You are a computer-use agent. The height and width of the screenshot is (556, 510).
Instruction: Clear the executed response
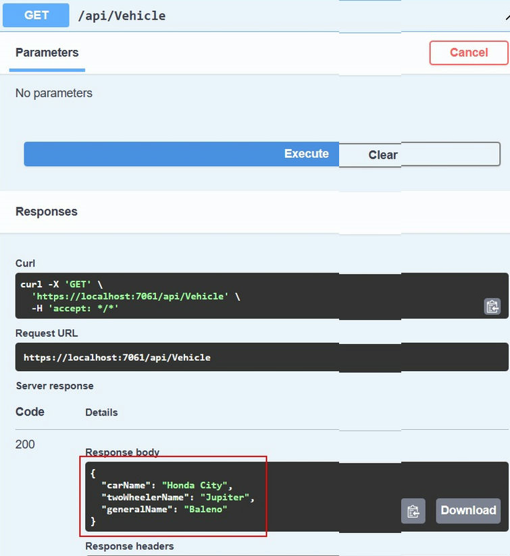[x=419, y=155]
